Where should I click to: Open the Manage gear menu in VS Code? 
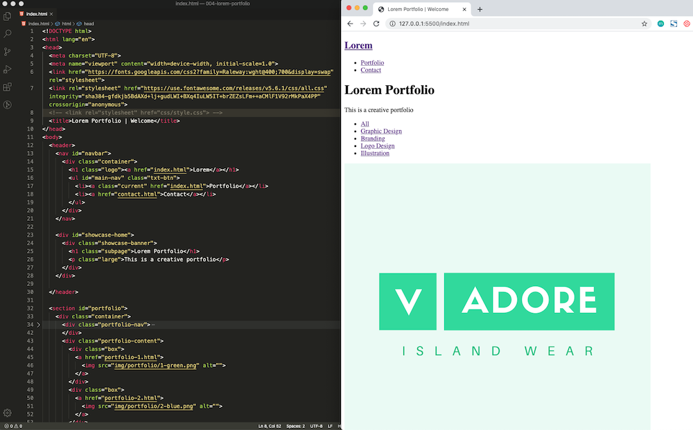tap(7, 413)
